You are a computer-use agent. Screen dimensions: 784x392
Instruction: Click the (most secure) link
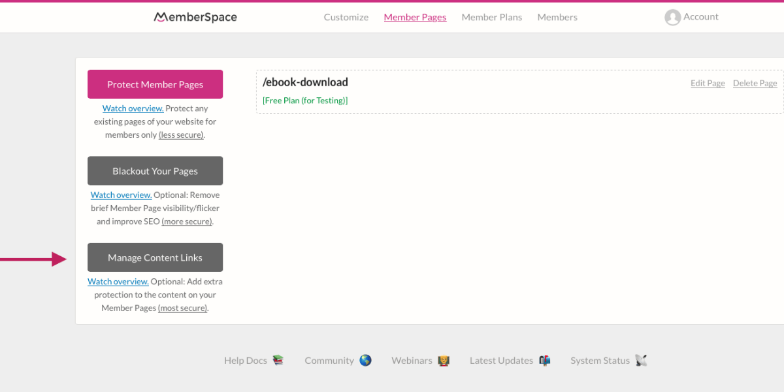click(x=182, y=308)
